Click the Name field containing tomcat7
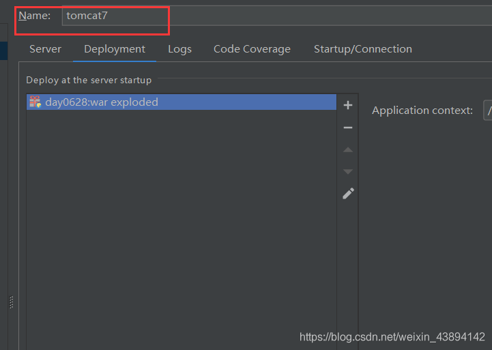The width and height of the screenshot is (492, 350). pyautogui.click(x=277, y=16)
